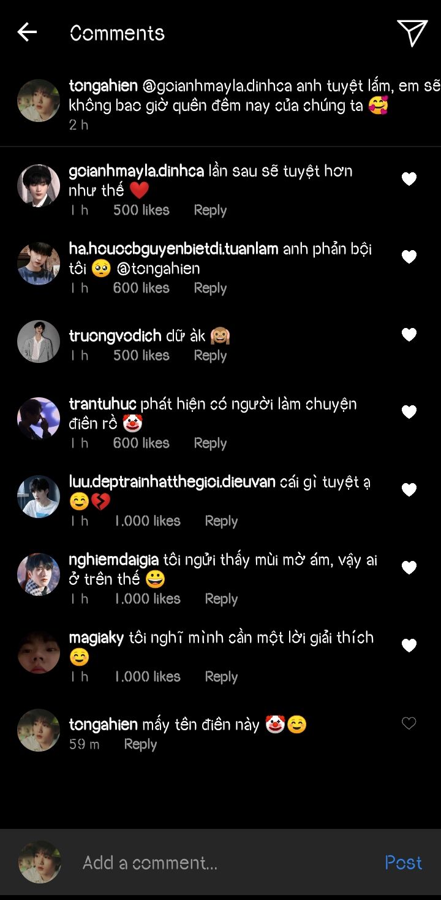Toggle heart on nghiemdaigia's comment
441x900 pixels.
coord(409,568)
